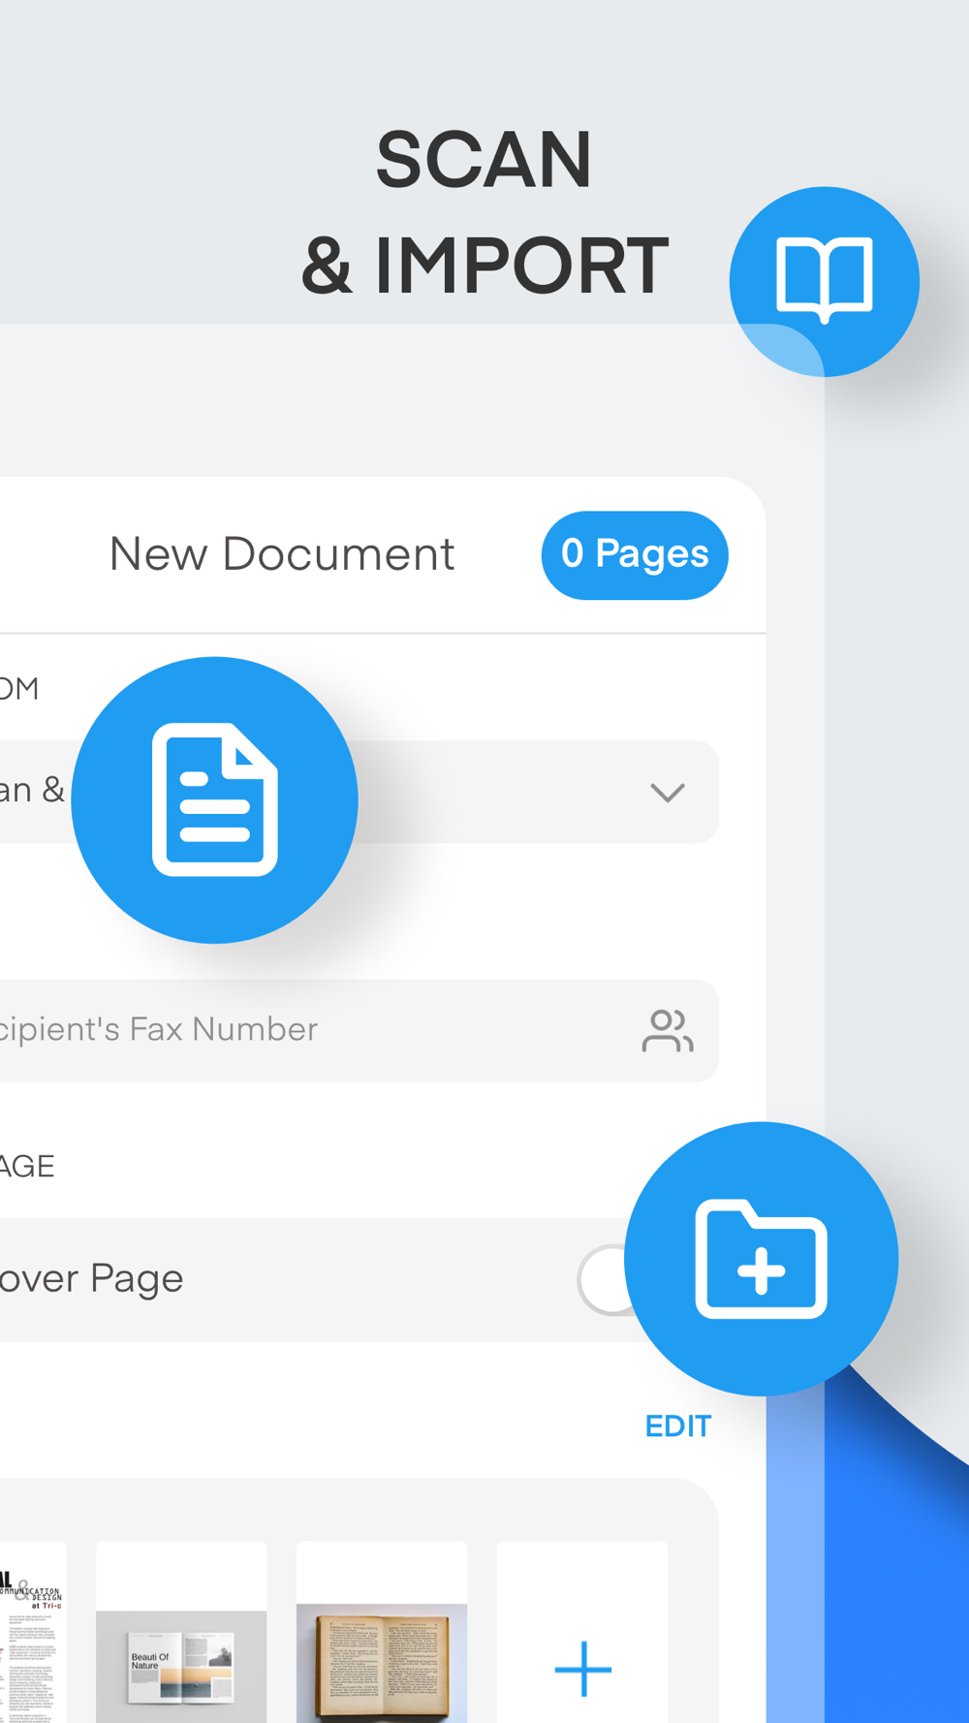The height and width of the screenshot is (1723, 969).
Task: Tap the document file icon bubble
Action: coord(214,799)
